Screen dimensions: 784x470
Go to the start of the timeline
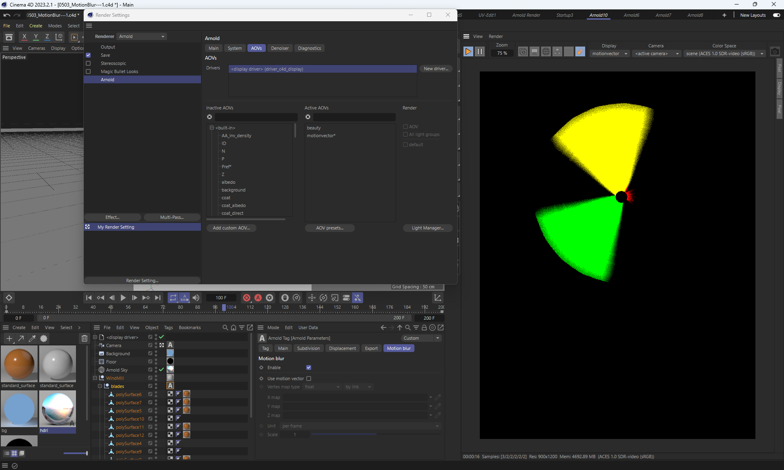(89, 298)
